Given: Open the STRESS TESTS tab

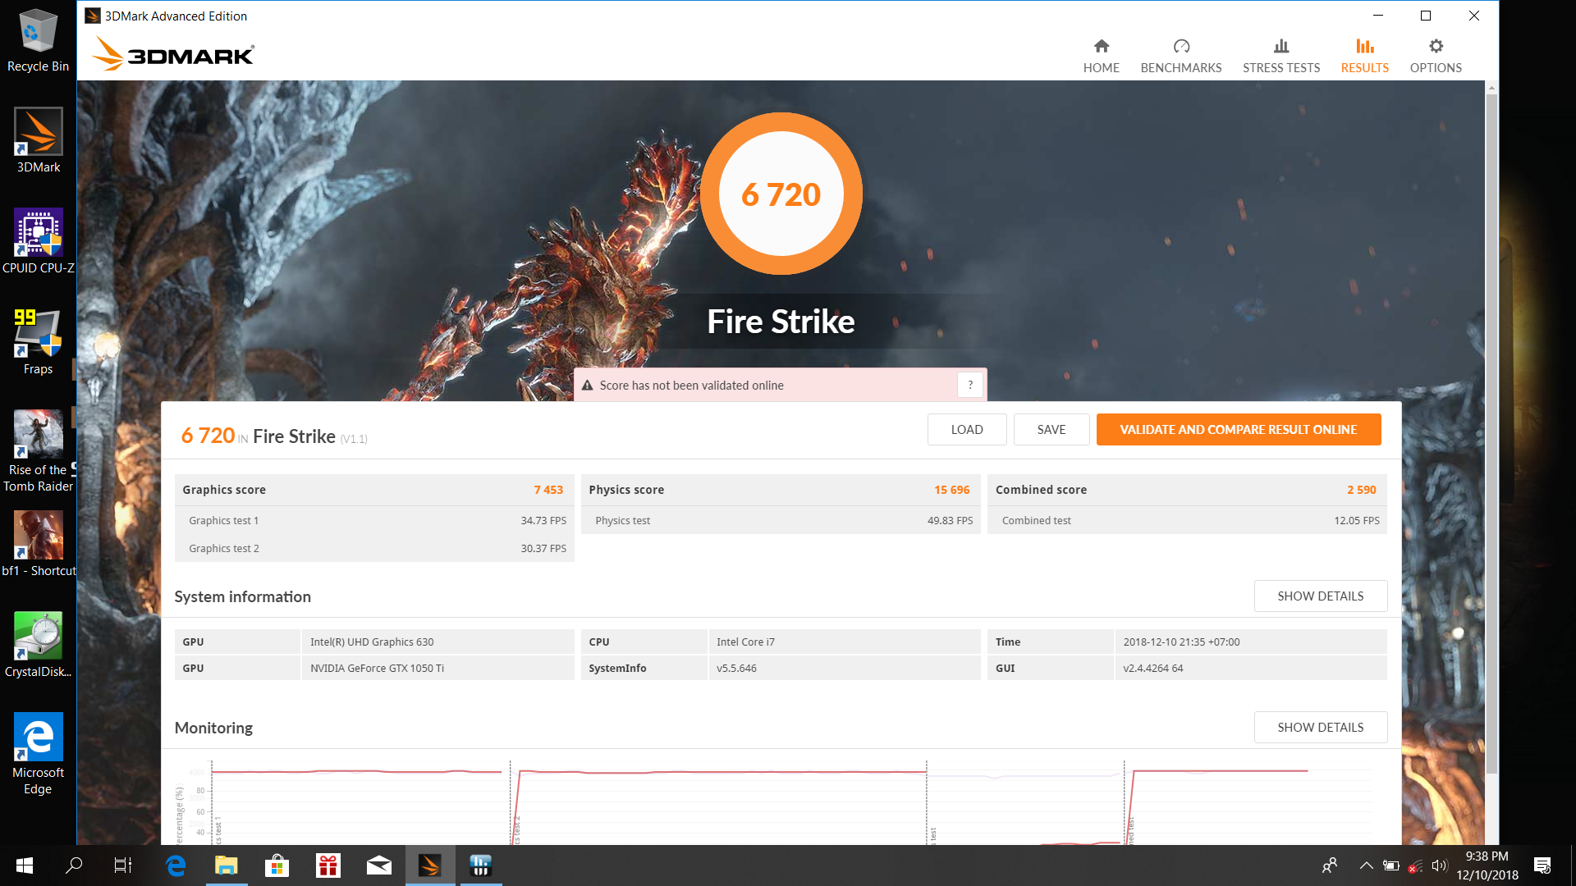Looking at the screenshot, I should click(x=1280, y=56).
